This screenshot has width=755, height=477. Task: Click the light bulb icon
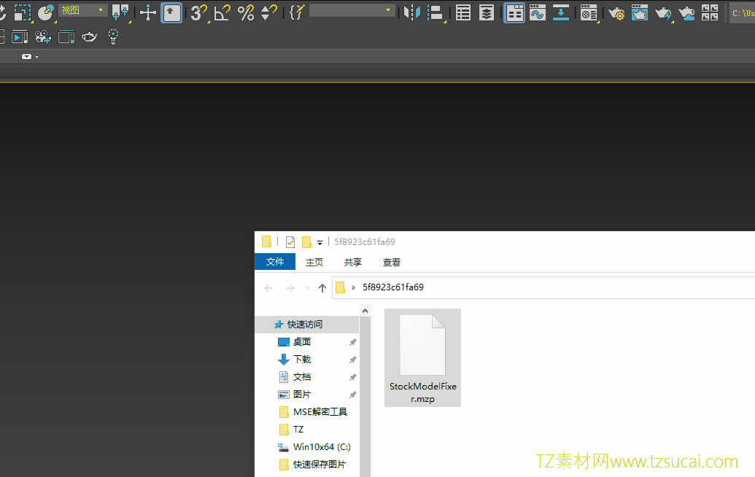[113, 36]
